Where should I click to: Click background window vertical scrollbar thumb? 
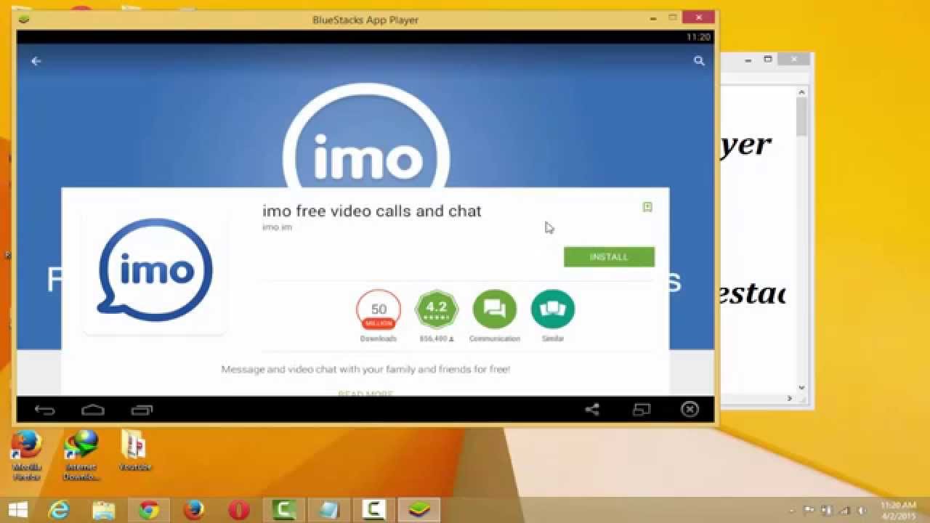coord(801,116)
